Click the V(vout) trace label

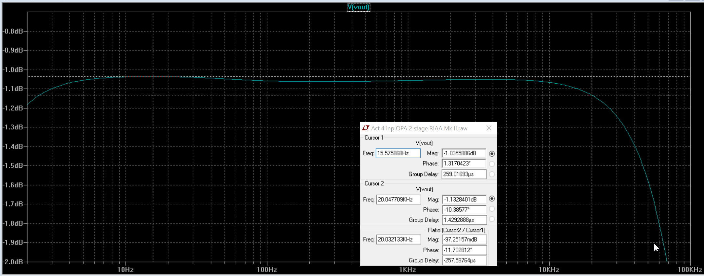358,7
